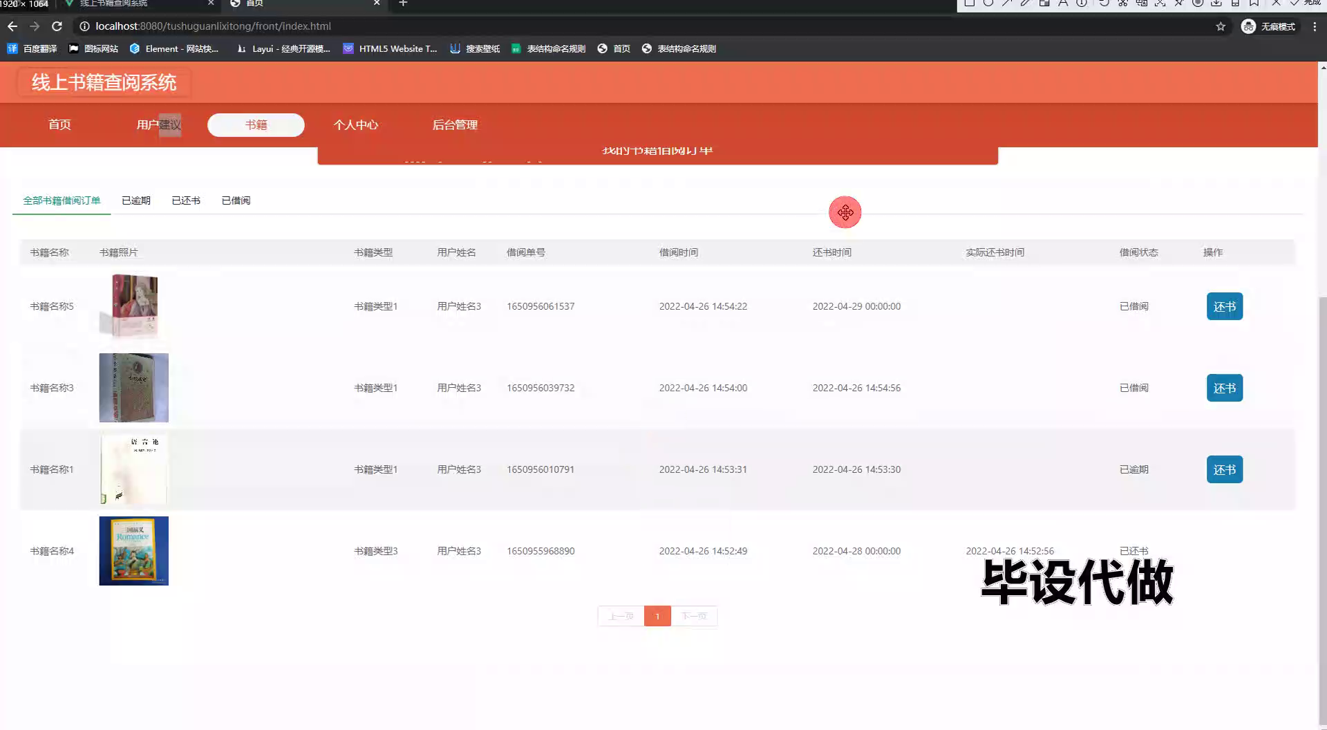Open the browser three-dot menu
Screen dimensions: 1327x730
(1315, 26)
